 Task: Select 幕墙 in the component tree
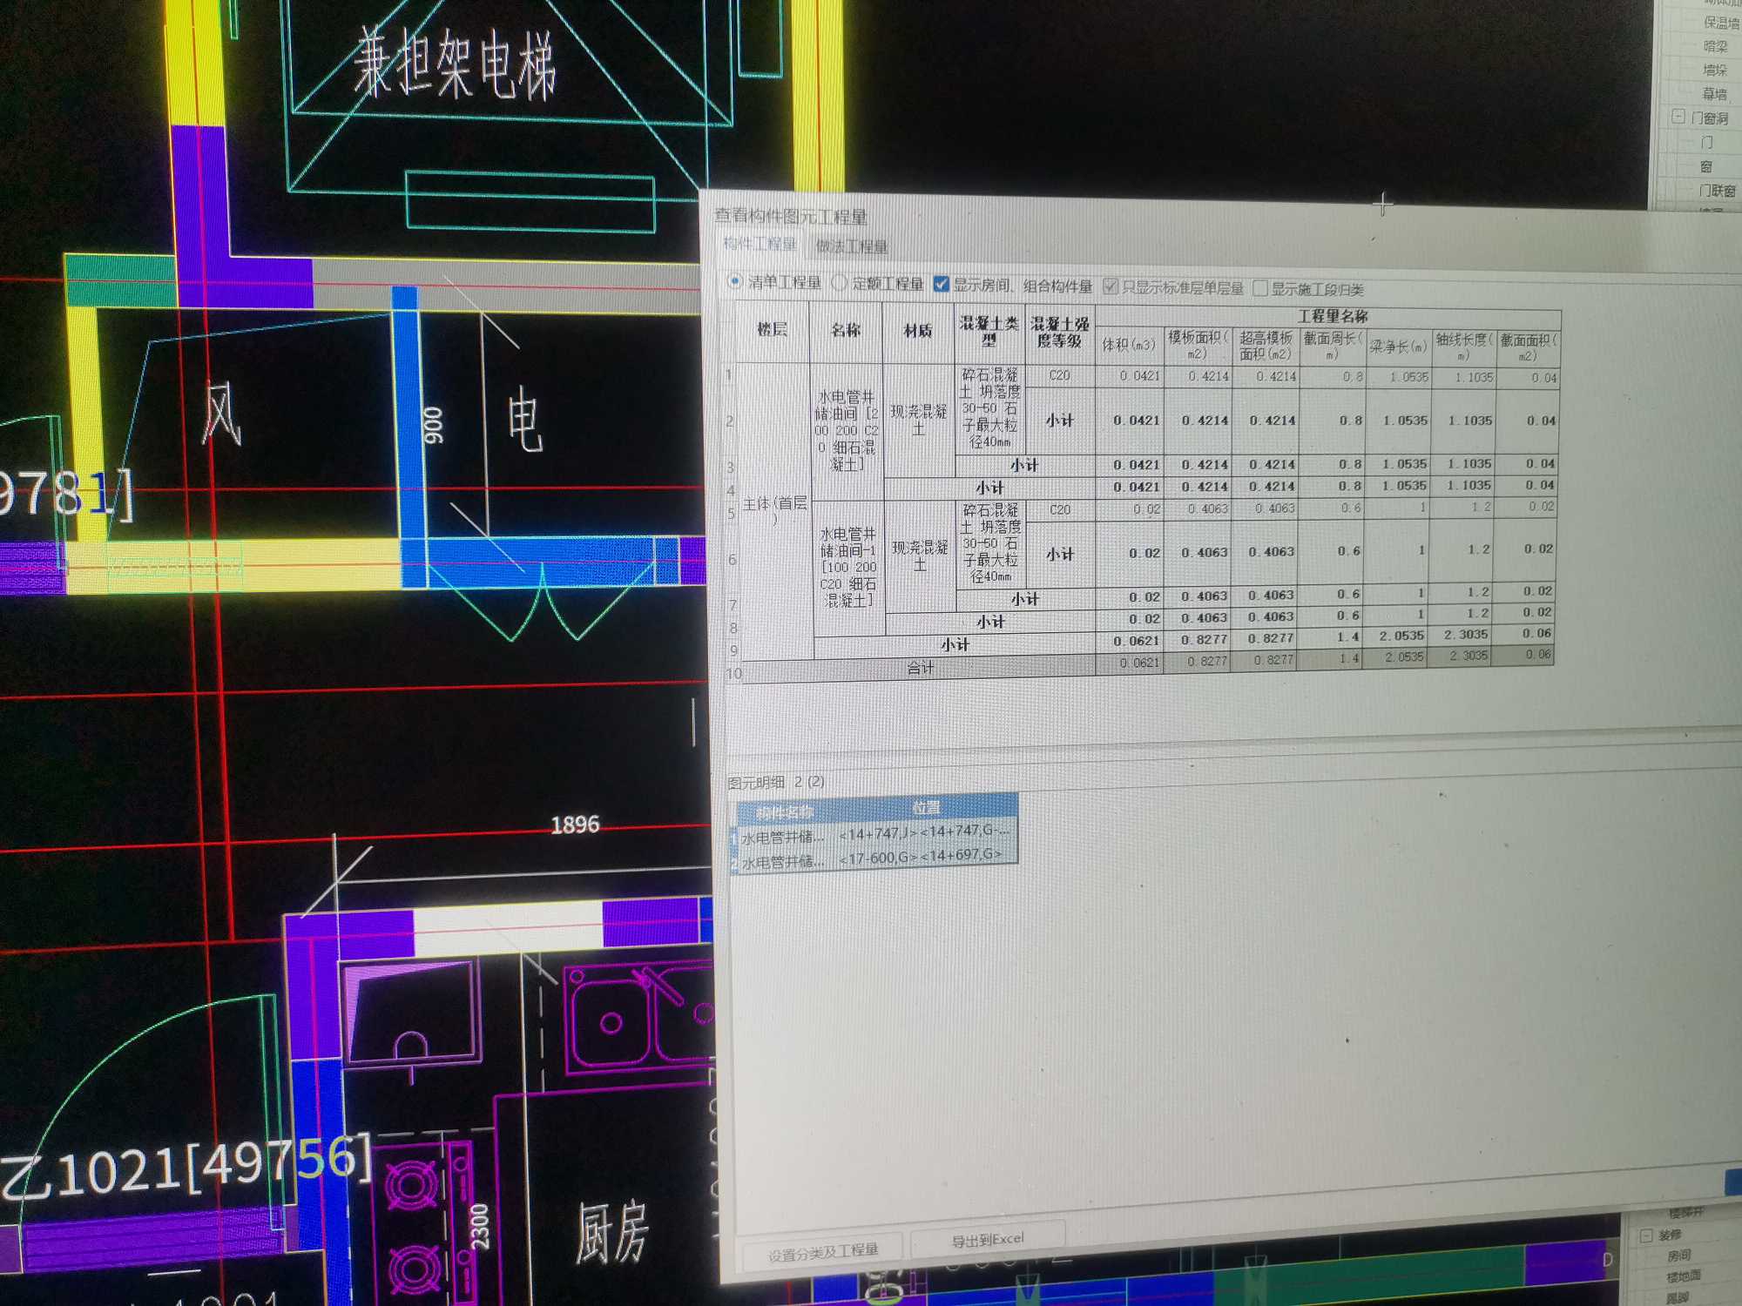point(1714,93)
